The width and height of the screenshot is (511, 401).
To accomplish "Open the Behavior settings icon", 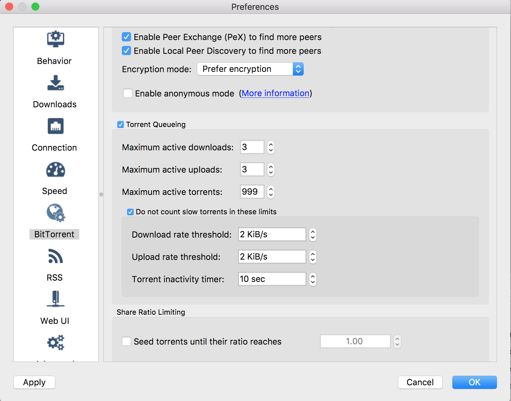I will coord(55,39).
